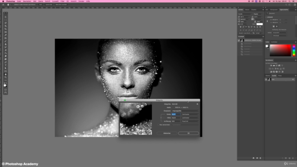Switch to the Histogramm tab

click(x=274, y=10)
